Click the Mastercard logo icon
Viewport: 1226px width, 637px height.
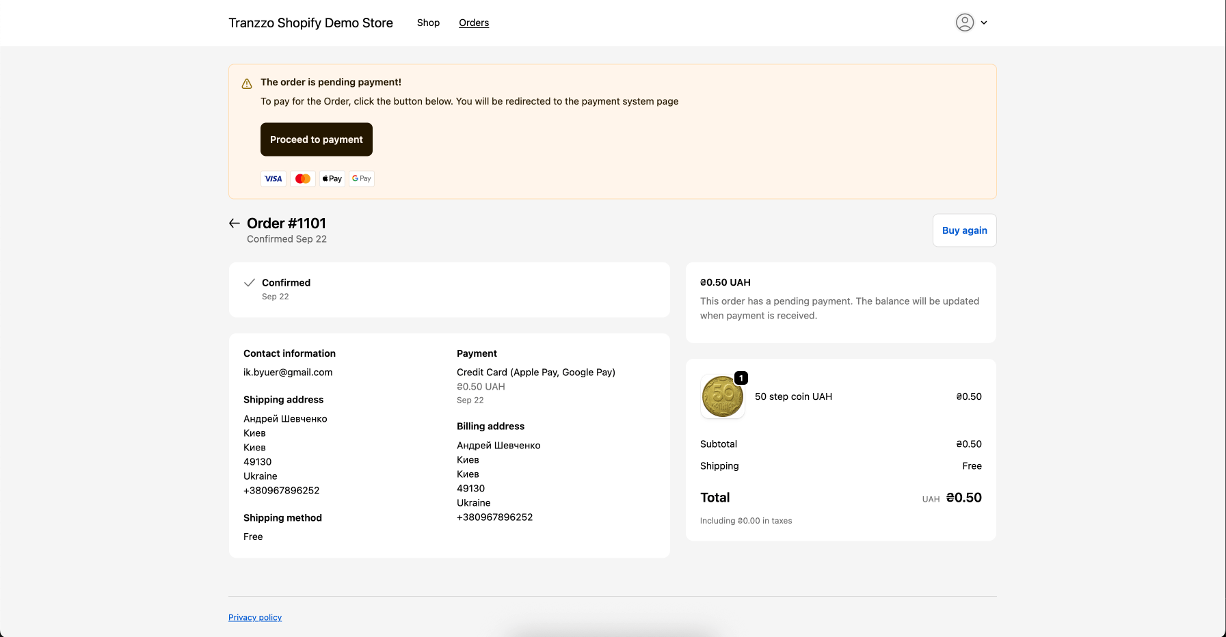click(303, 179)
